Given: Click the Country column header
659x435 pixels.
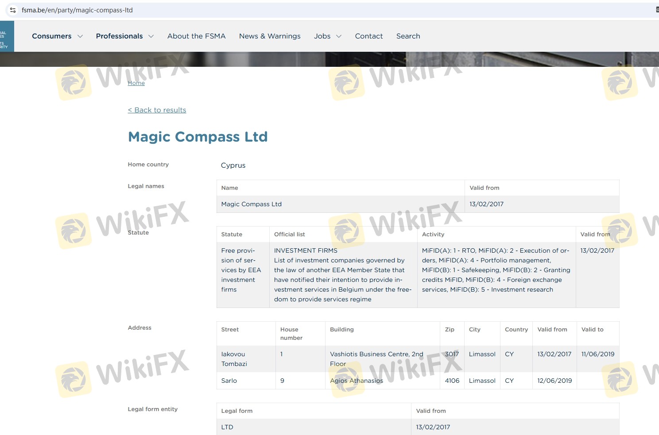Looking at the screenshot, I should click(x=516, y=330).
